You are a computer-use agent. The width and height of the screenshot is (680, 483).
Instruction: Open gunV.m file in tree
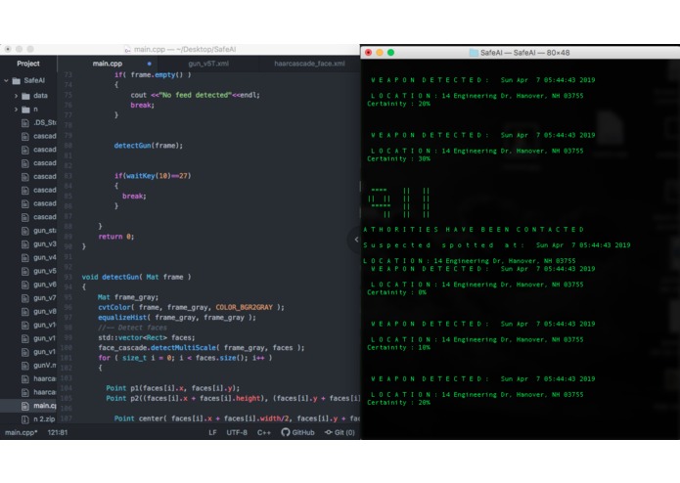45,365
